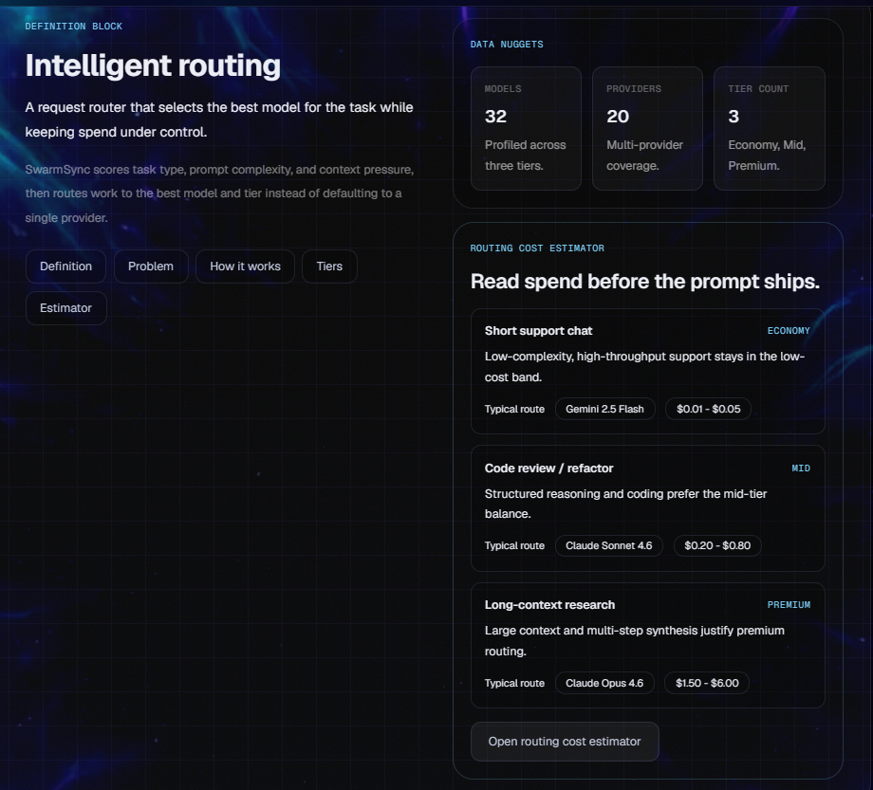Click the DATA NUGGETS label
873x790 pixels.
(507, 44)
